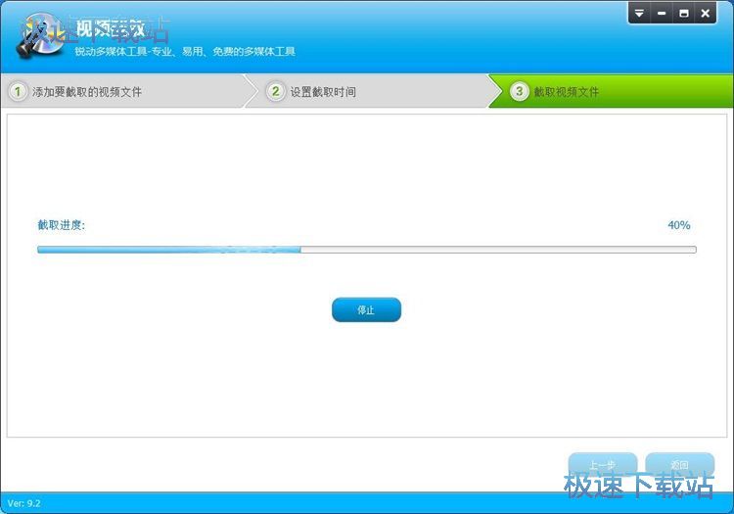Click the 锐动多媒体工具 subtitle text

click(x=185, y=52)
